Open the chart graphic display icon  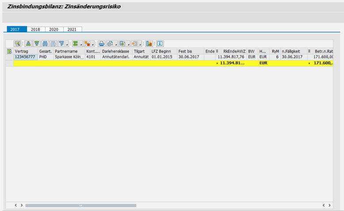click(x=149, y=43)
